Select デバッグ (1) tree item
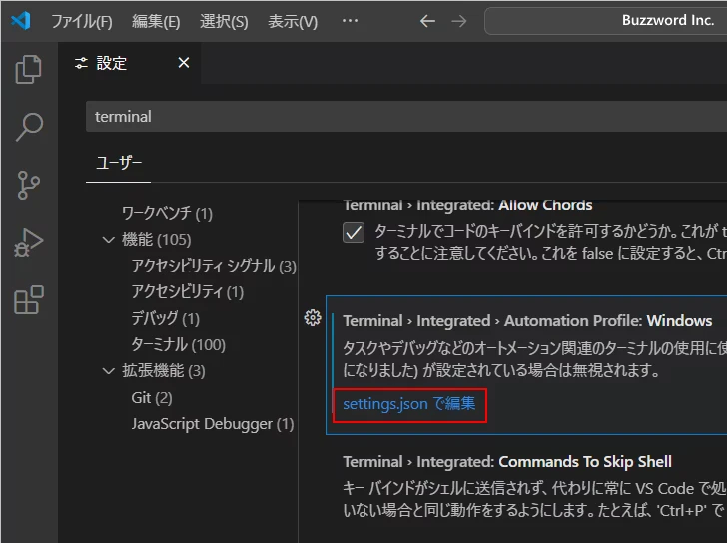The width and height of the screenshot is (727, 543). pyautogui.click(x=166, y=318)
